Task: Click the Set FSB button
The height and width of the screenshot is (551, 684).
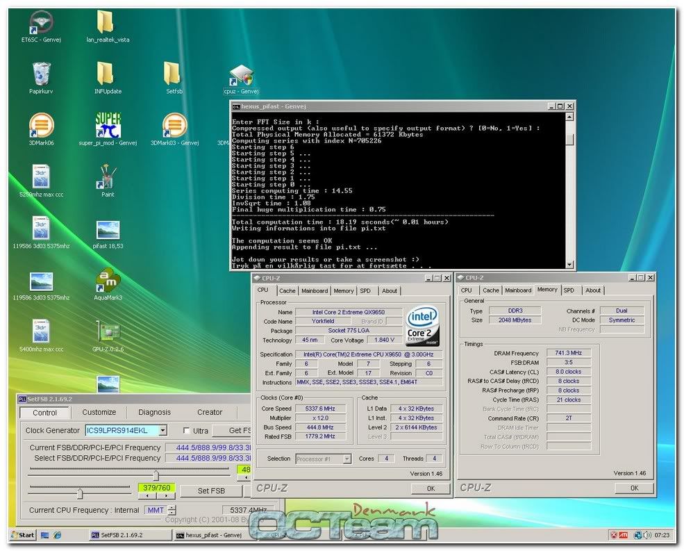Action: (x=211, y=491)
